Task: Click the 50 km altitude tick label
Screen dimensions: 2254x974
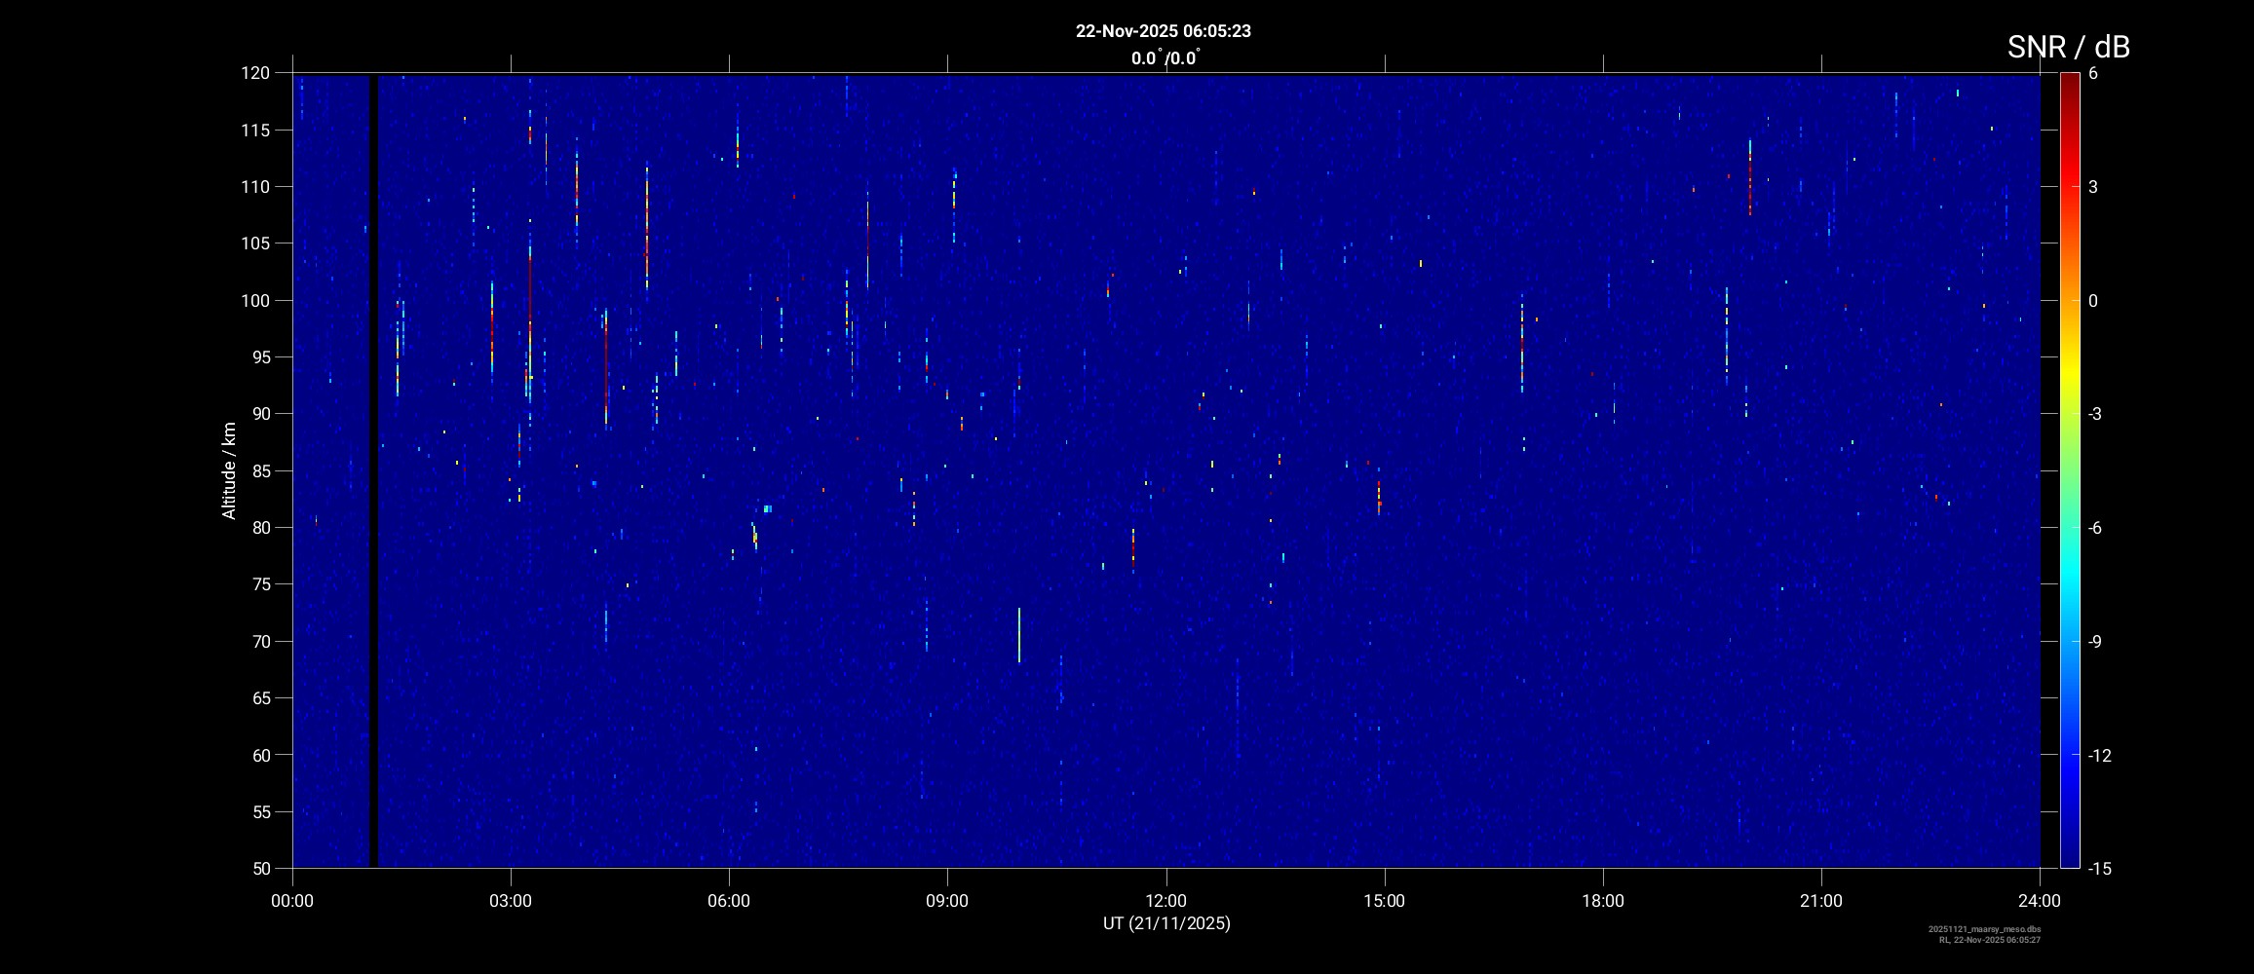Action: (259, 868)
